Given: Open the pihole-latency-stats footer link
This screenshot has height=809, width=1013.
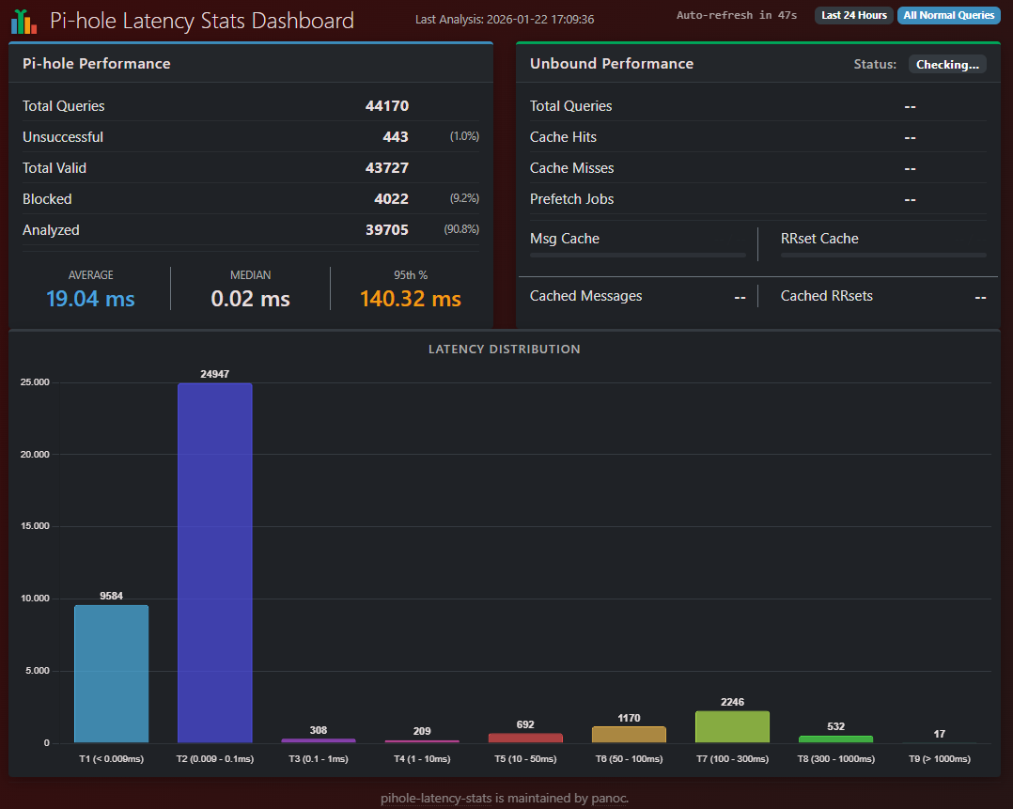Looking at the screenshot, I should click(435, 799).
